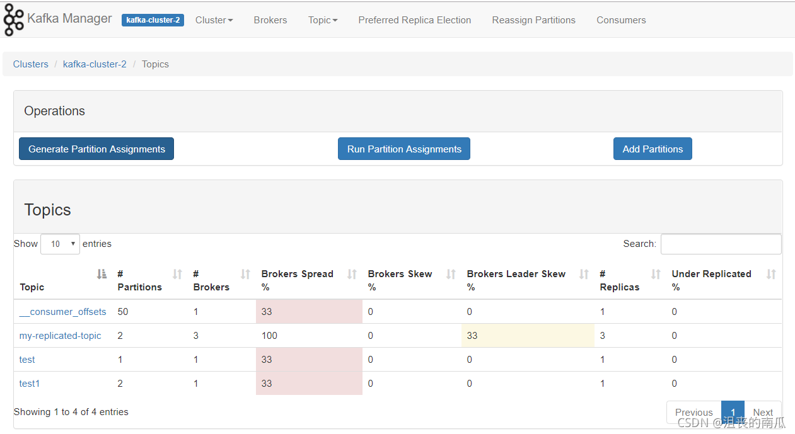This screenshot has height=434, width=795.
Task: Open the __consumer_offsets topic
Action: pos(63,312)
